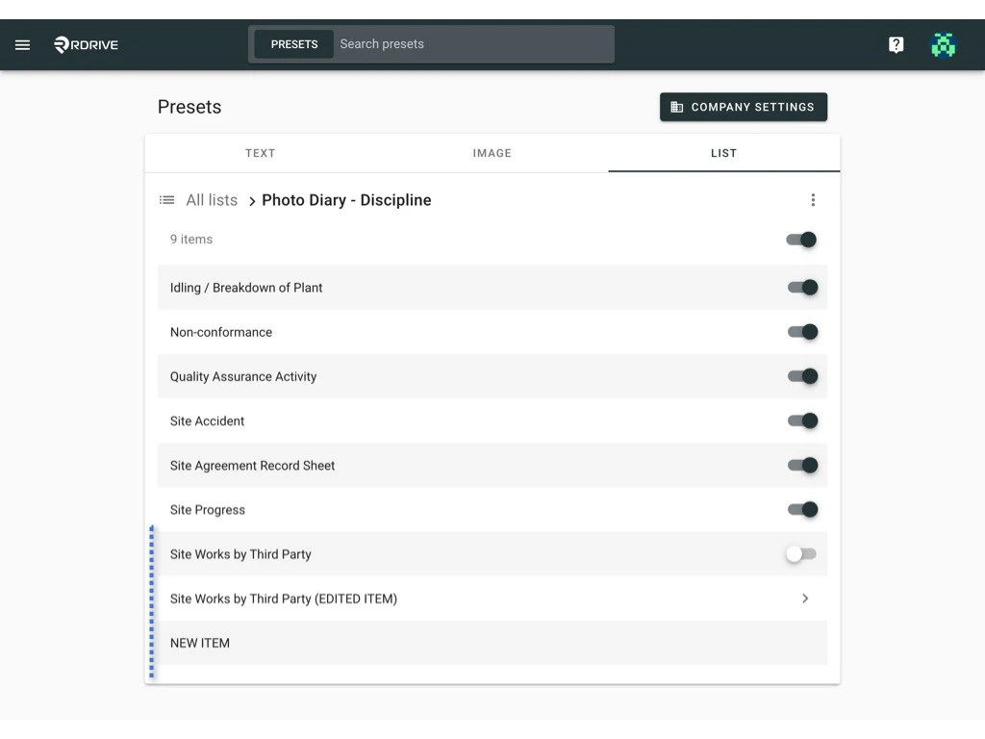Click the Search presets input field
Viewport: 985px width, 739px height.
point(471,43)
